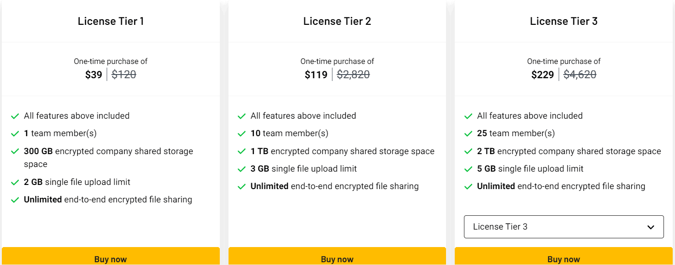This screenshot has width=675, height=265.
Task: Click the checkmark beside 5 GB upload limit
Action: [468, 168]
